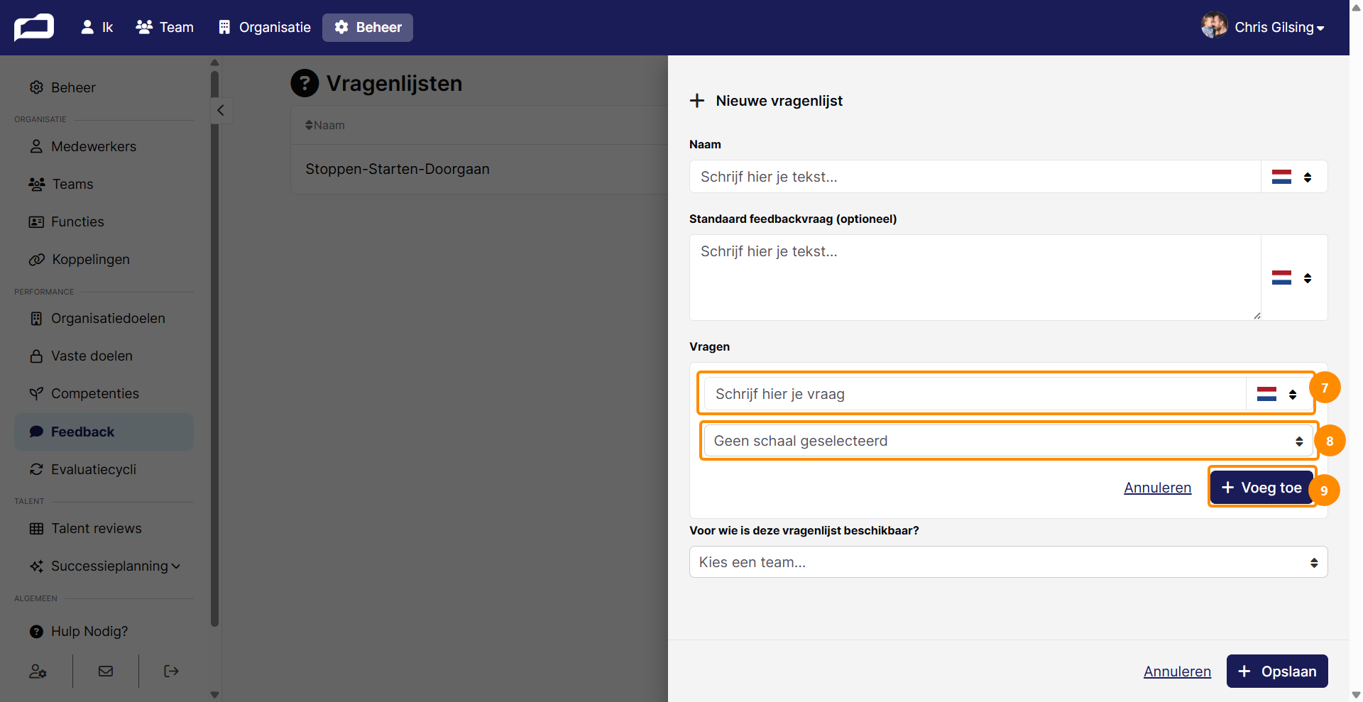This screenshot has width=1363, height=702.
Task: Select Feedback in sidebar
Action: click(x=104, y=432)
